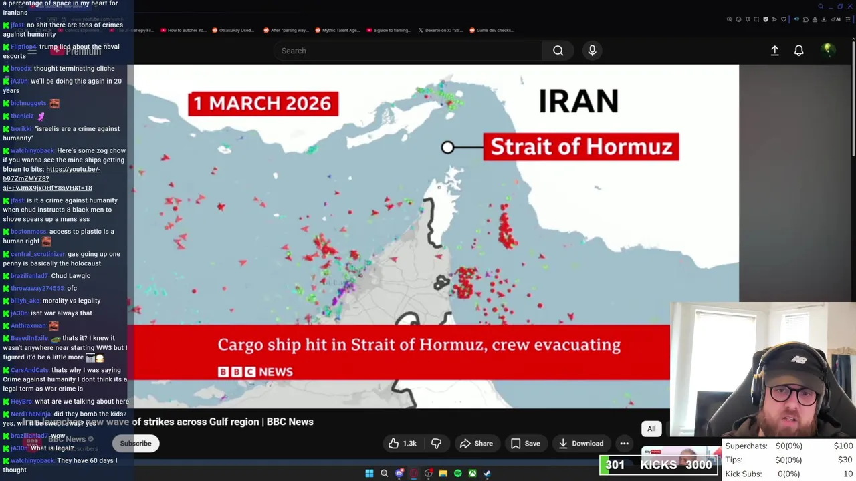This screenshot has width=856, height=481.
Task: Open the Sky News recommended video thumbnail
Action: [x=682, y=454]
